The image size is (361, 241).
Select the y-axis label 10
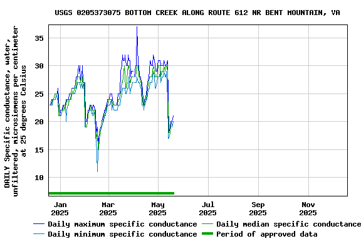click(39, 178)
